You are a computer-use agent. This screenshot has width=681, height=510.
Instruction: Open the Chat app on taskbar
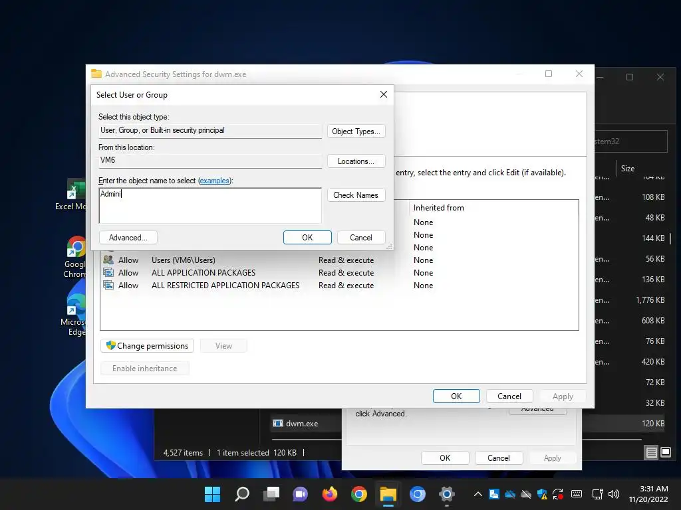click(x=301, y=494)
